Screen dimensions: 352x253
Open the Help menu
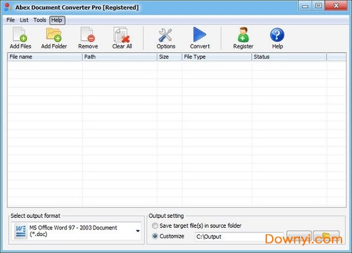[x=56, y=20]
